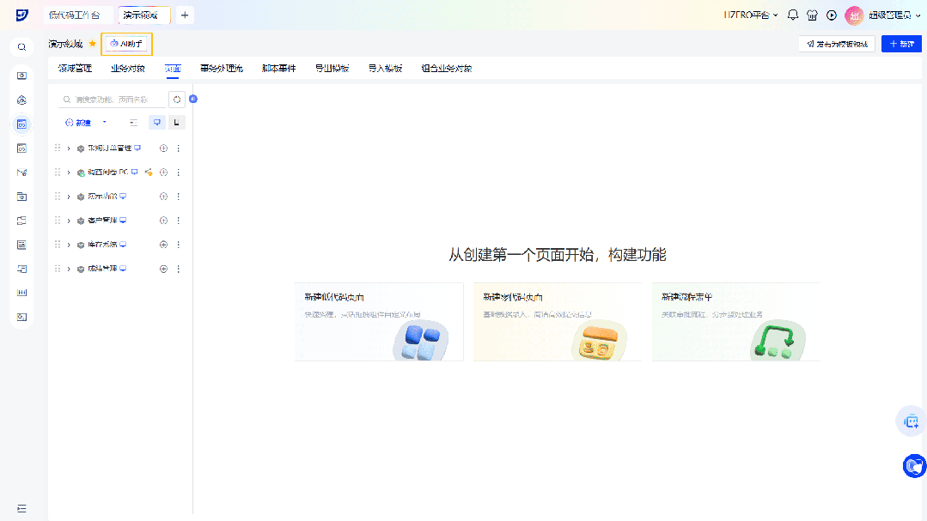Click the search icon in left sidebar
Viewport: 927px width, 521px height.
point(22,47)
